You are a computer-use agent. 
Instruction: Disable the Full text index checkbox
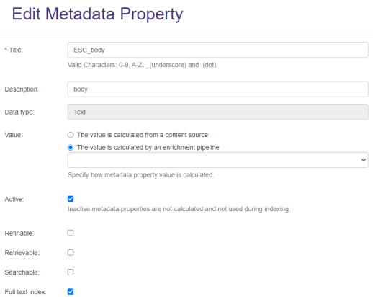[x=71, y=292]
